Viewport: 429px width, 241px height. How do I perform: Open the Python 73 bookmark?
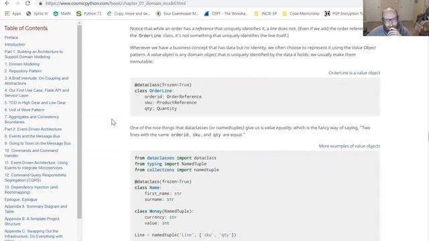[x=88, y=13]
